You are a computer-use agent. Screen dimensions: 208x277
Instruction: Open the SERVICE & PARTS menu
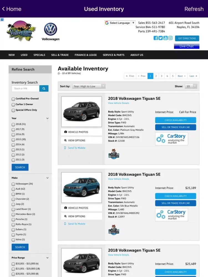pyautogui.click(x=113, y=55)
